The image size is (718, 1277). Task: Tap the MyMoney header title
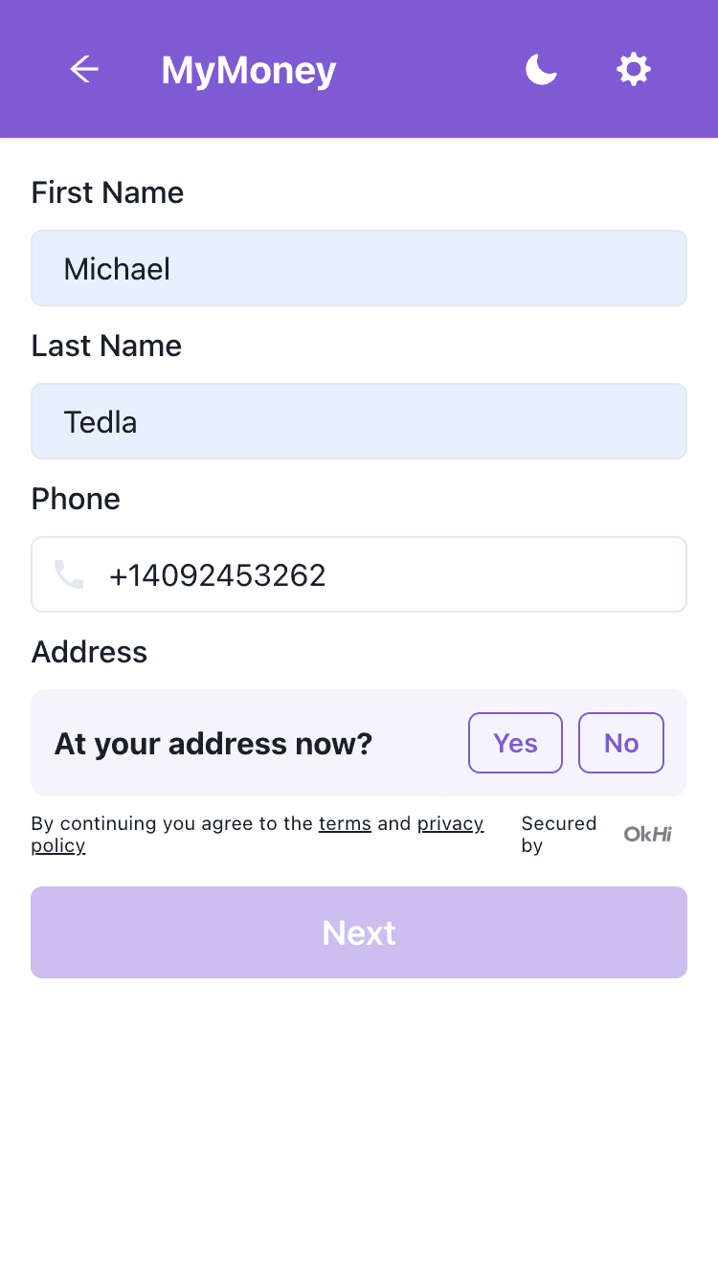[x=249, y=70]
